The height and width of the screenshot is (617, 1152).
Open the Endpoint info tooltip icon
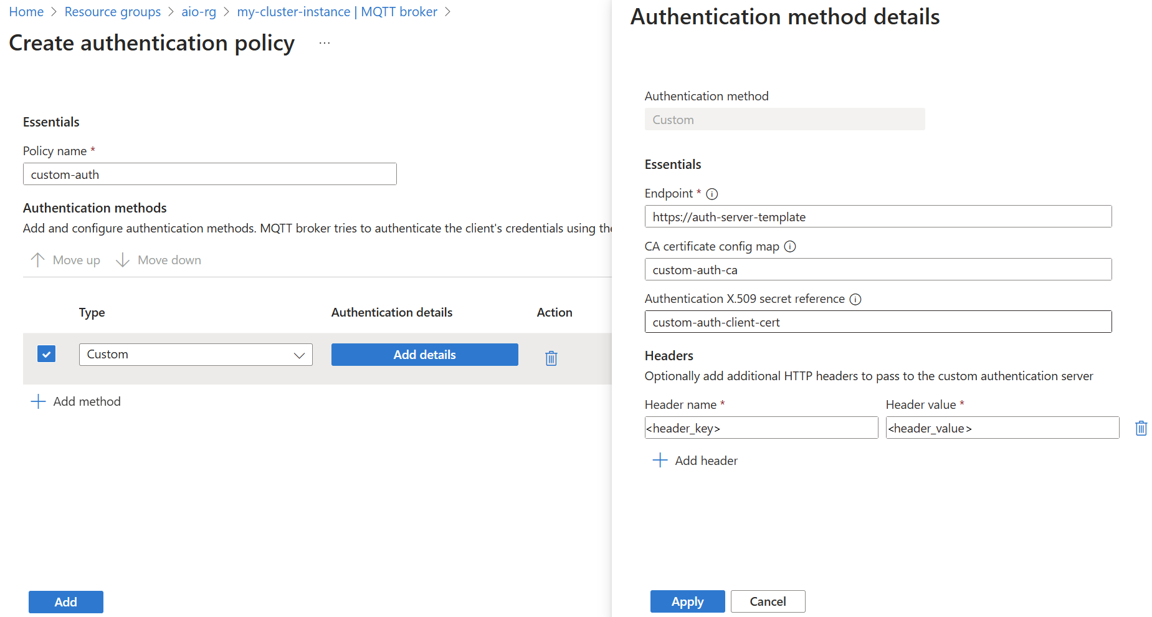[x=712, y=194]
